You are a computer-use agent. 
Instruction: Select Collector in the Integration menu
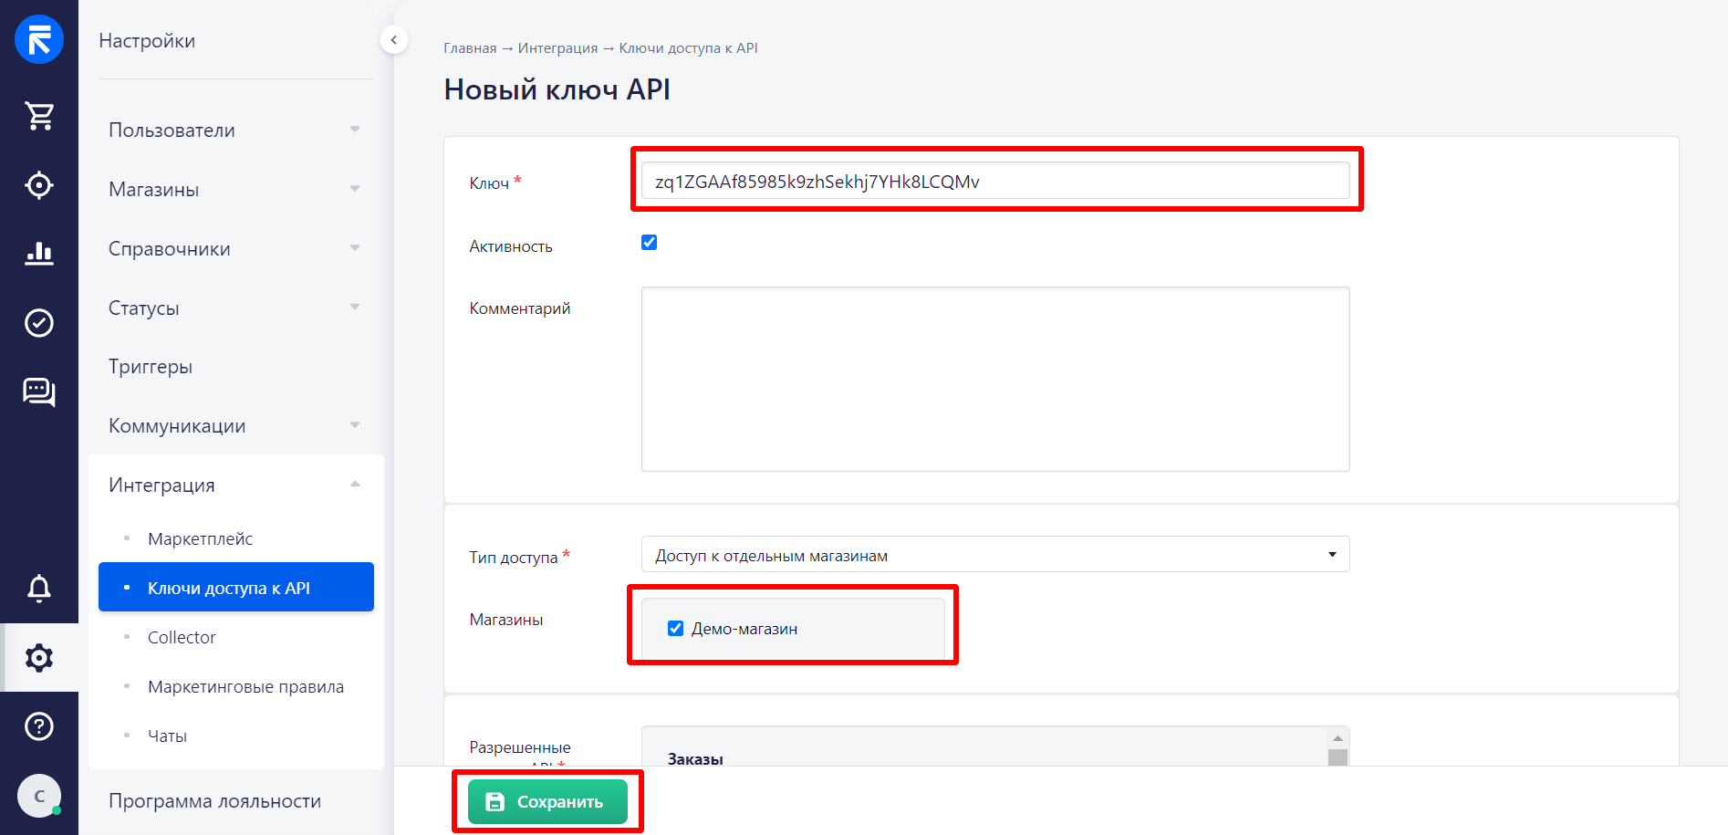click(x=182, y=638)
